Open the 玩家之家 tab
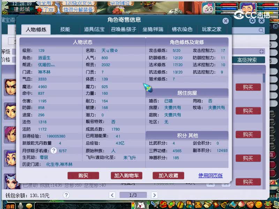 tap(212, 29)
